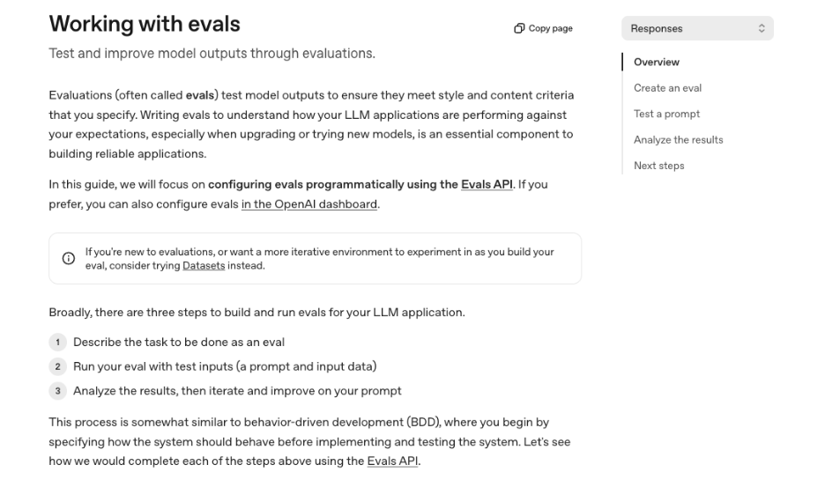Navigate to Test a prompt section
Viewport: 825px width, 487px height.
[x=665, y=114]
